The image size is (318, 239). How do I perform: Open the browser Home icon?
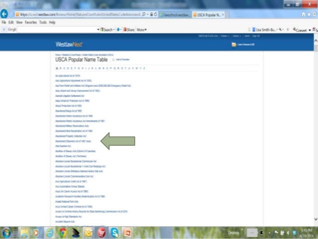tap(304, 14)
